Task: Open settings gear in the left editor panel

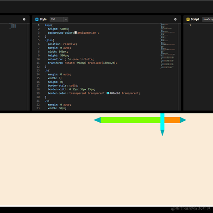Action: click(24, 19)
